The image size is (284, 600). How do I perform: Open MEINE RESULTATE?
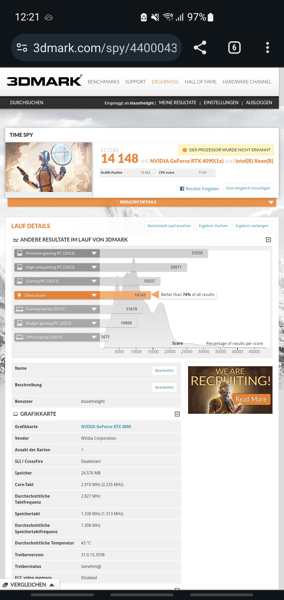(178, 103)
